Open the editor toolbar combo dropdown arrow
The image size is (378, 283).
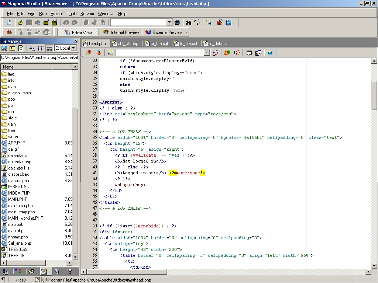[207, 52]
